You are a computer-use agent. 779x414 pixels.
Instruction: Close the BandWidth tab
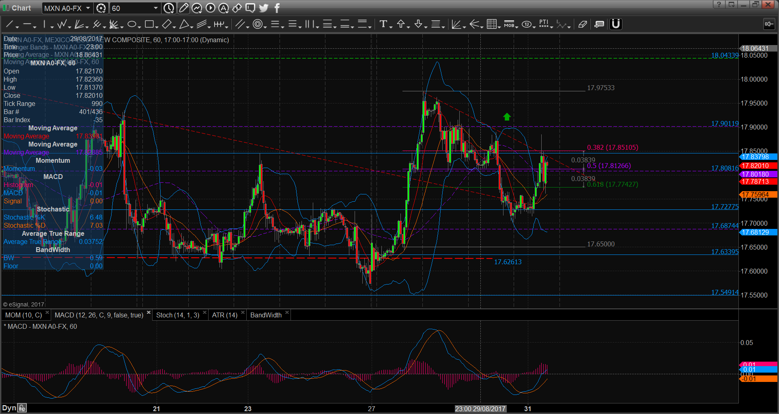coord(287,313)
